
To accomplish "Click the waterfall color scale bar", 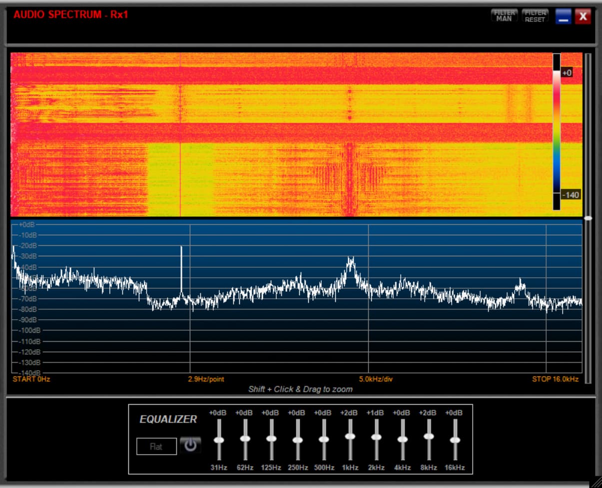I will click(x=557, y=132).
